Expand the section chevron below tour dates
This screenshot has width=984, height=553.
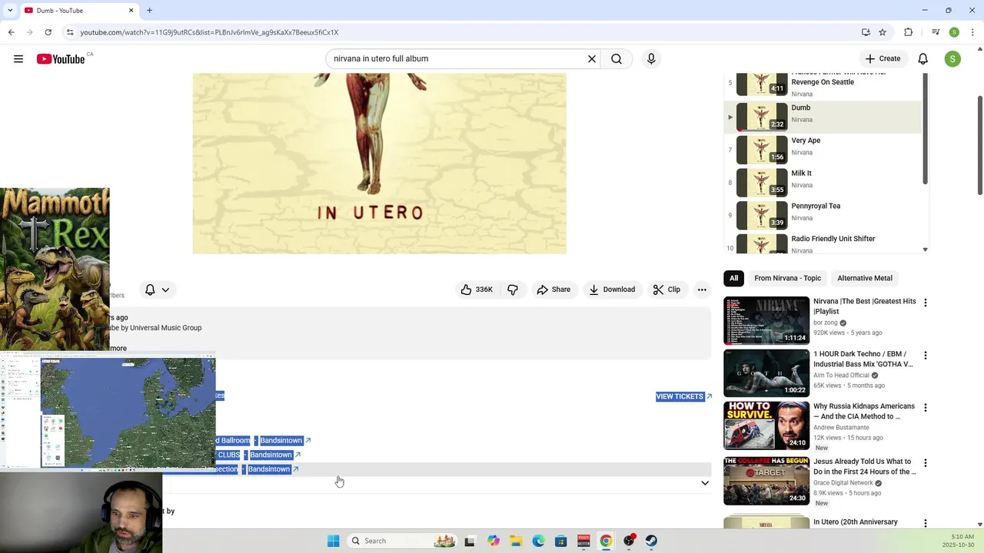tap(704, 483)
